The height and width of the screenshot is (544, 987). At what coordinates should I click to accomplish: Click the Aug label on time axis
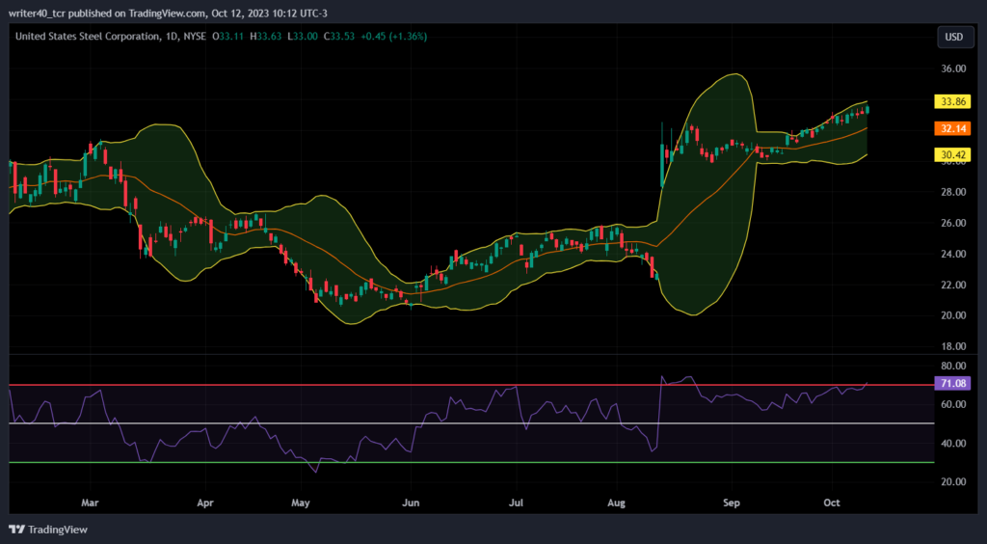pyautogui.click(x=618, y=503)
